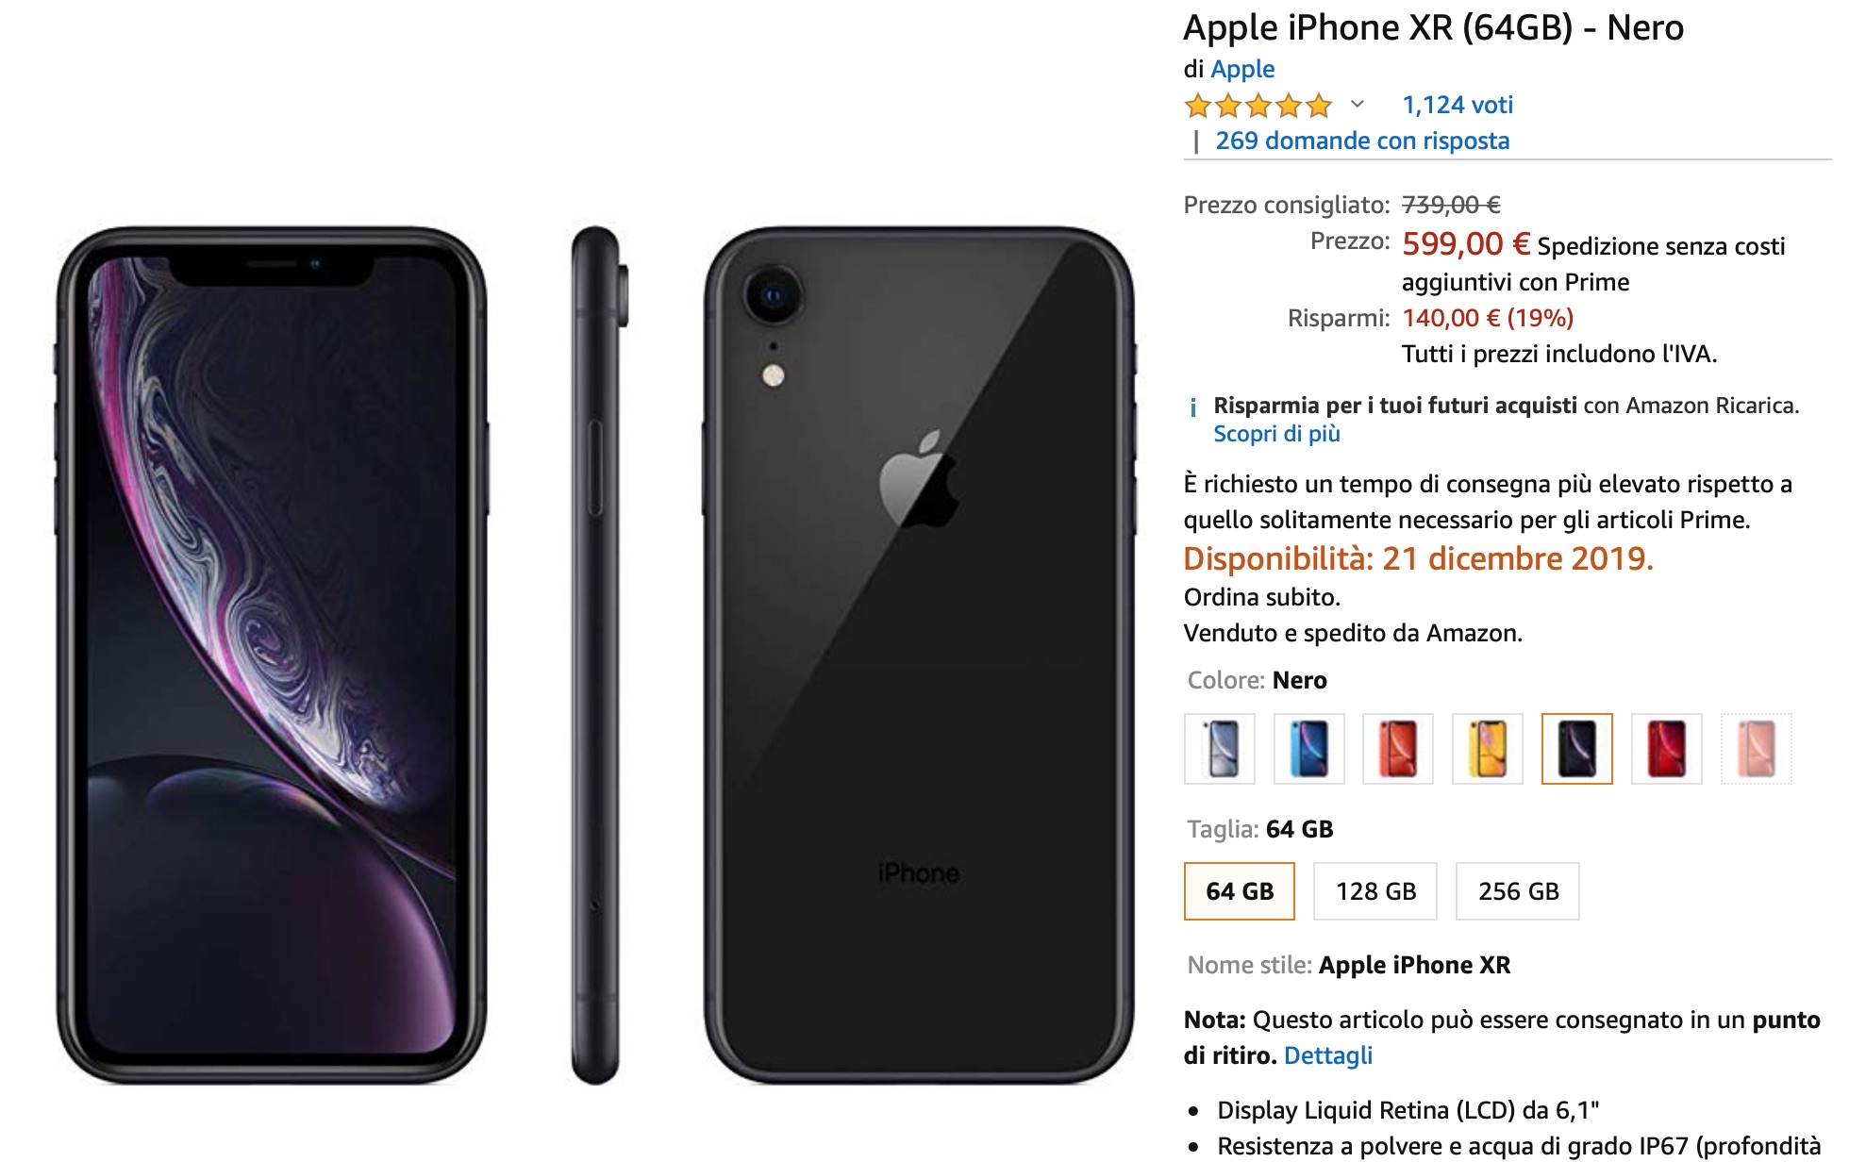
Task: Select the faded pink unavailable color swatch
Action: point(1756,749)
